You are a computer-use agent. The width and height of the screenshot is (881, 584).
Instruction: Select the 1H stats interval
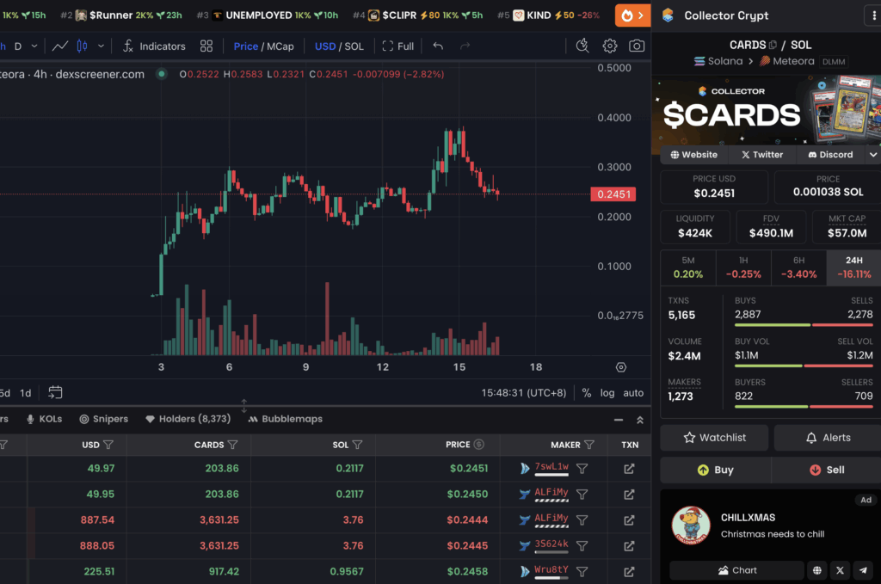click(x=743, y=267)
